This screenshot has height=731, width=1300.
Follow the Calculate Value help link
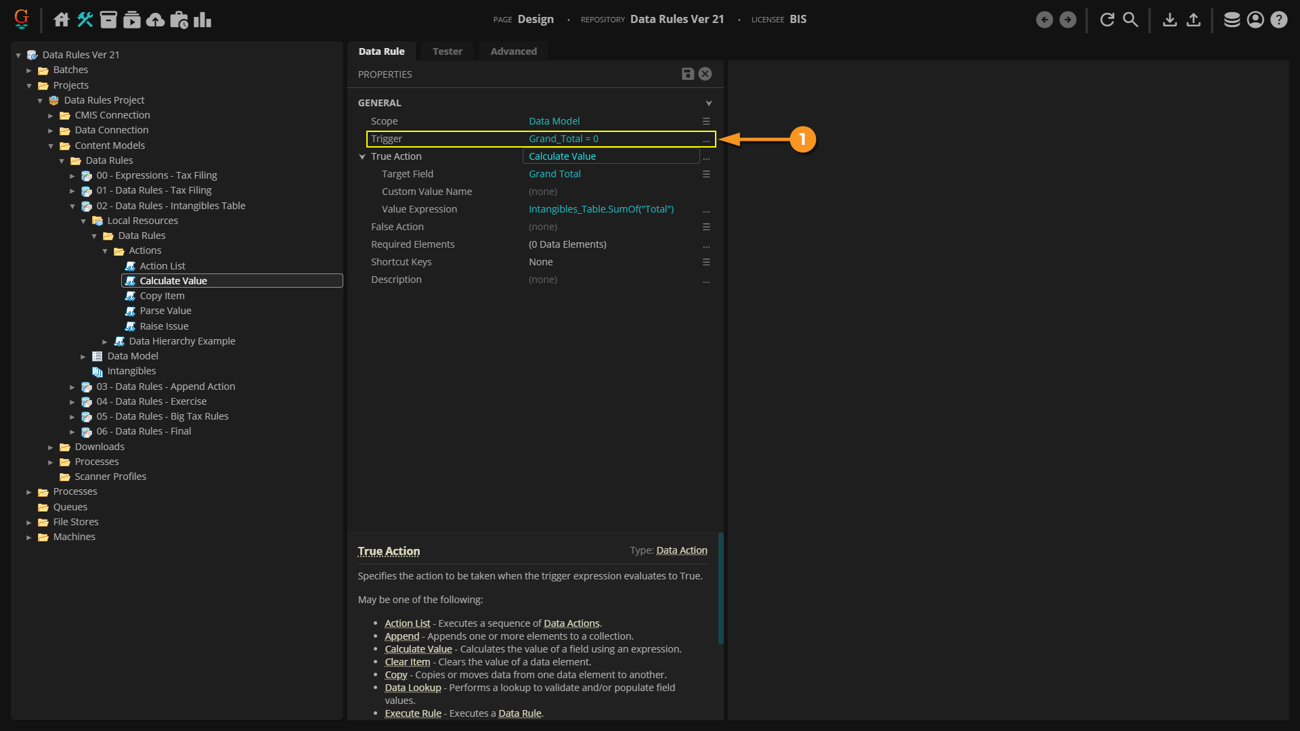[418, 649]
